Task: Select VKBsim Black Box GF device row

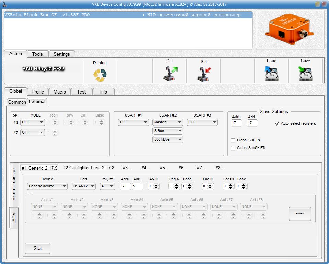Action: tap(128, 15)
